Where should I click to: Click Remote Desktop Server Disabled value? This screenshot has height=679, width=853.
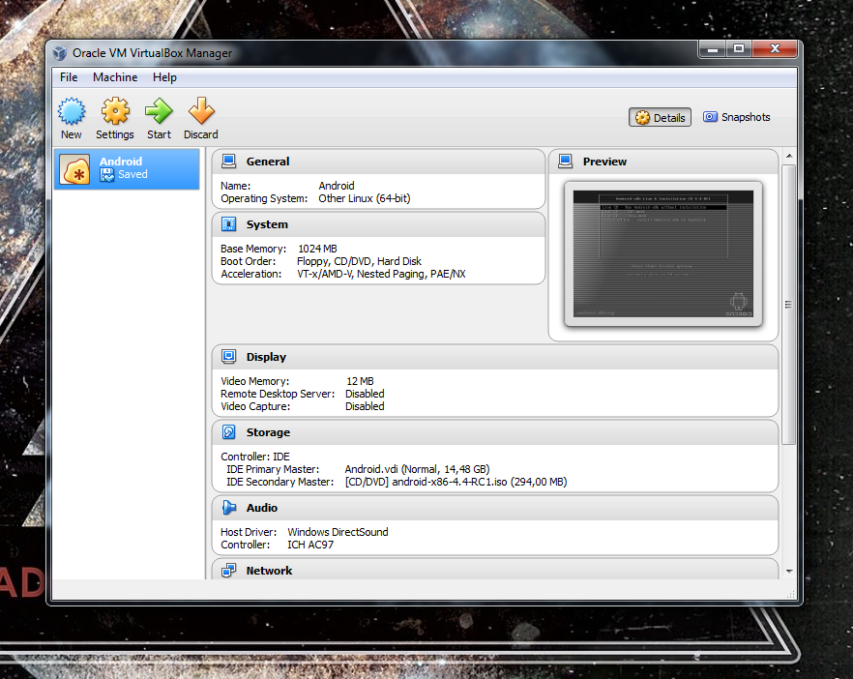point(365,394)
